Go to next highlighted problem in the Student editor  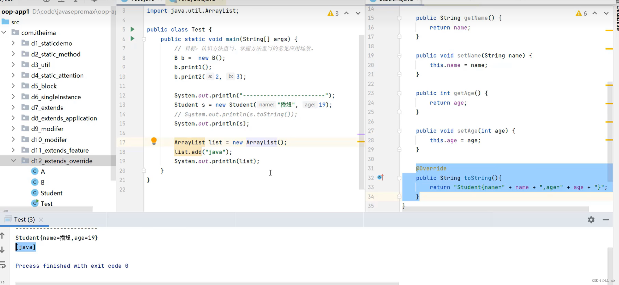pyautogui.click(x=606, y=13)
